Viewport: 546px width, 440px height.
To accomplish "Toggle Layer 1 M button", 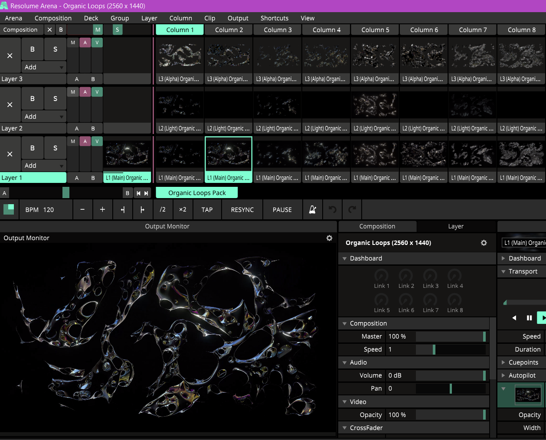I will pos(73,141).
